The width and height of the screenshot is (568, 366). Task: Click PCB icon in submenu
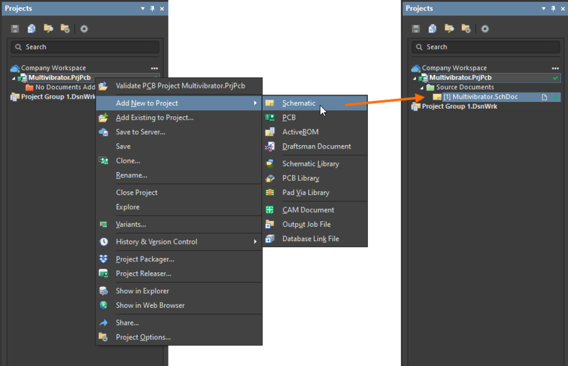pos(270,117)
